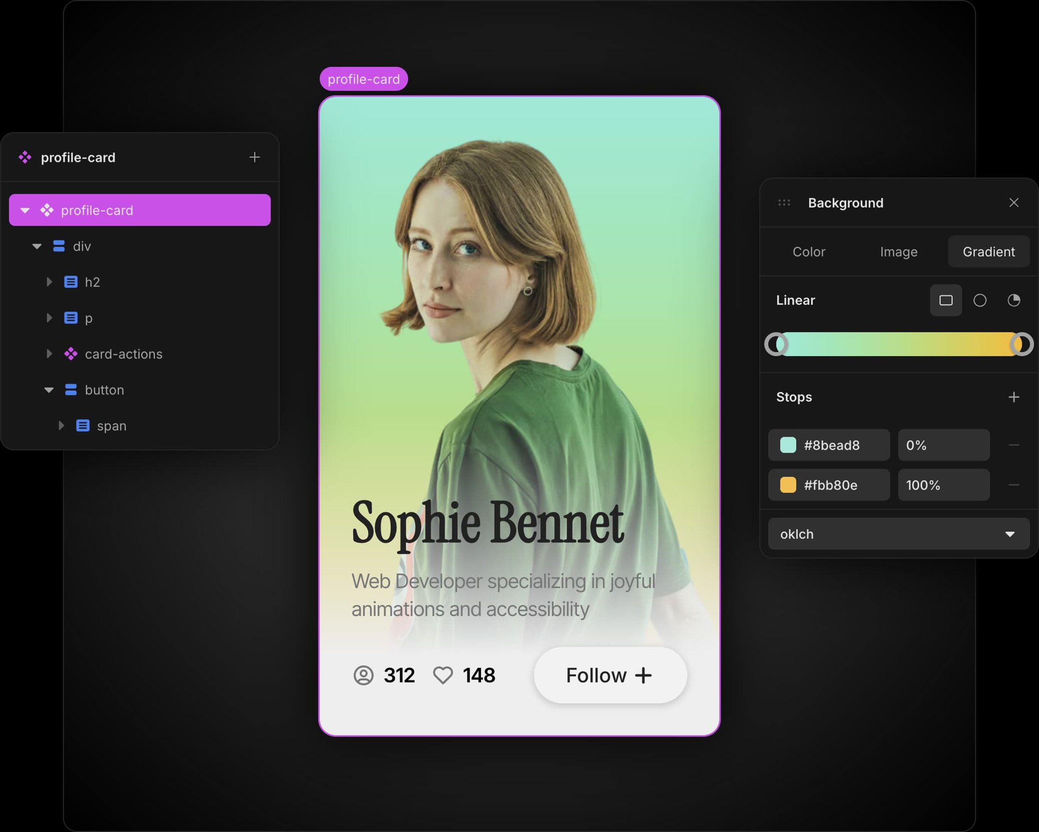Click plus icon in profile-card panel header
The image size is (1039, 832).
click(x=254, y=157)
